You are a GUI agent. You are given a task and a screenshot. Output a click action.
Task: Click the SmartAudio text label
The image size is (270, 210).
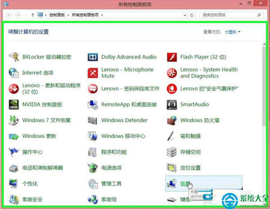195,105
